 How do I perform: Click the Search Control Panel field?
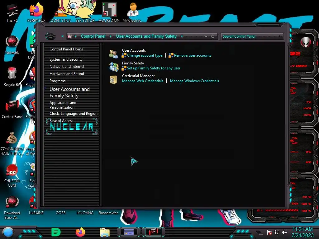click(252, 36)
